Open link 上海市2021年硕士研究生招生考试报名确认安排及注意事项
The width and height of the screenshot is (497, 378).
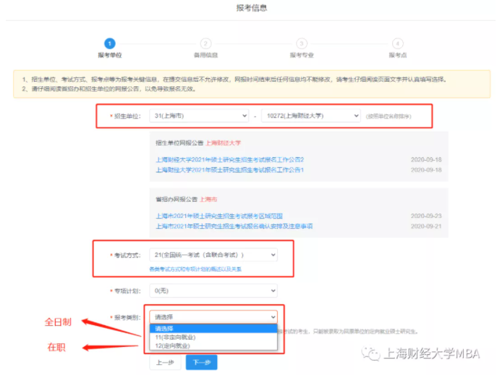[x=234, y=226]
